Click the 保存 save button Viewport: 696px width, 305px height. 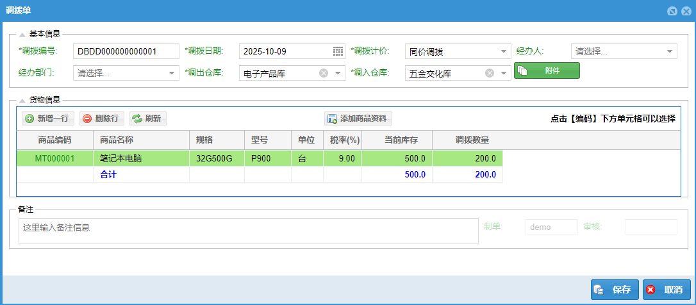click(615, 290)
